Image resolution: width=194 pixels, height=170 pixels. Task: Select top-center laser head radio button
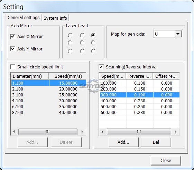[x=82, y=35]
